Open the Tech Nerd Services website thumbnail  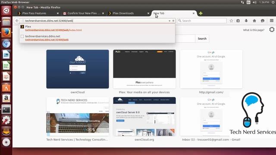78,117
